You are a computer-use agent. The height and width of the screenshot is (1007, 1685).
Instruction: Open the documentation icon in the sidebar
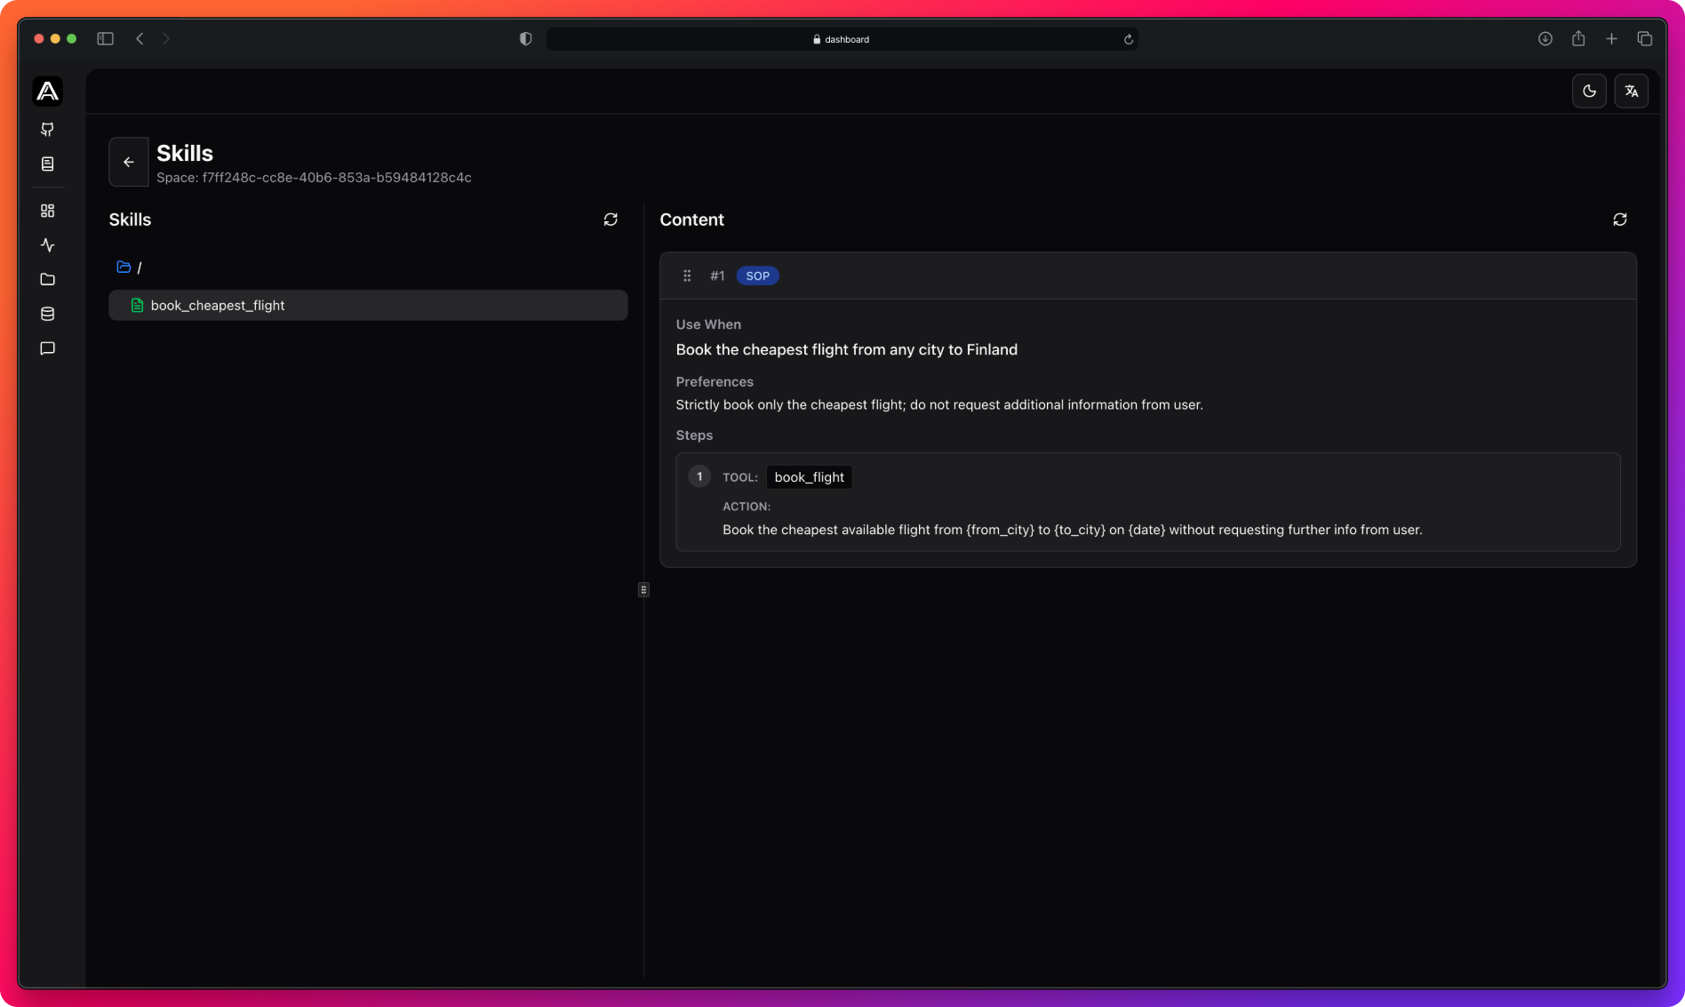click(x=48, y=164)
